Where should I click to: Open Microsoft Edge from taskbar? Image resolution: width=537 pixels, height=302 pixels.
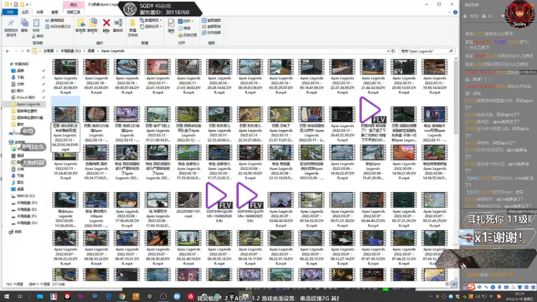pyautogui.click(x=109, y=297)
